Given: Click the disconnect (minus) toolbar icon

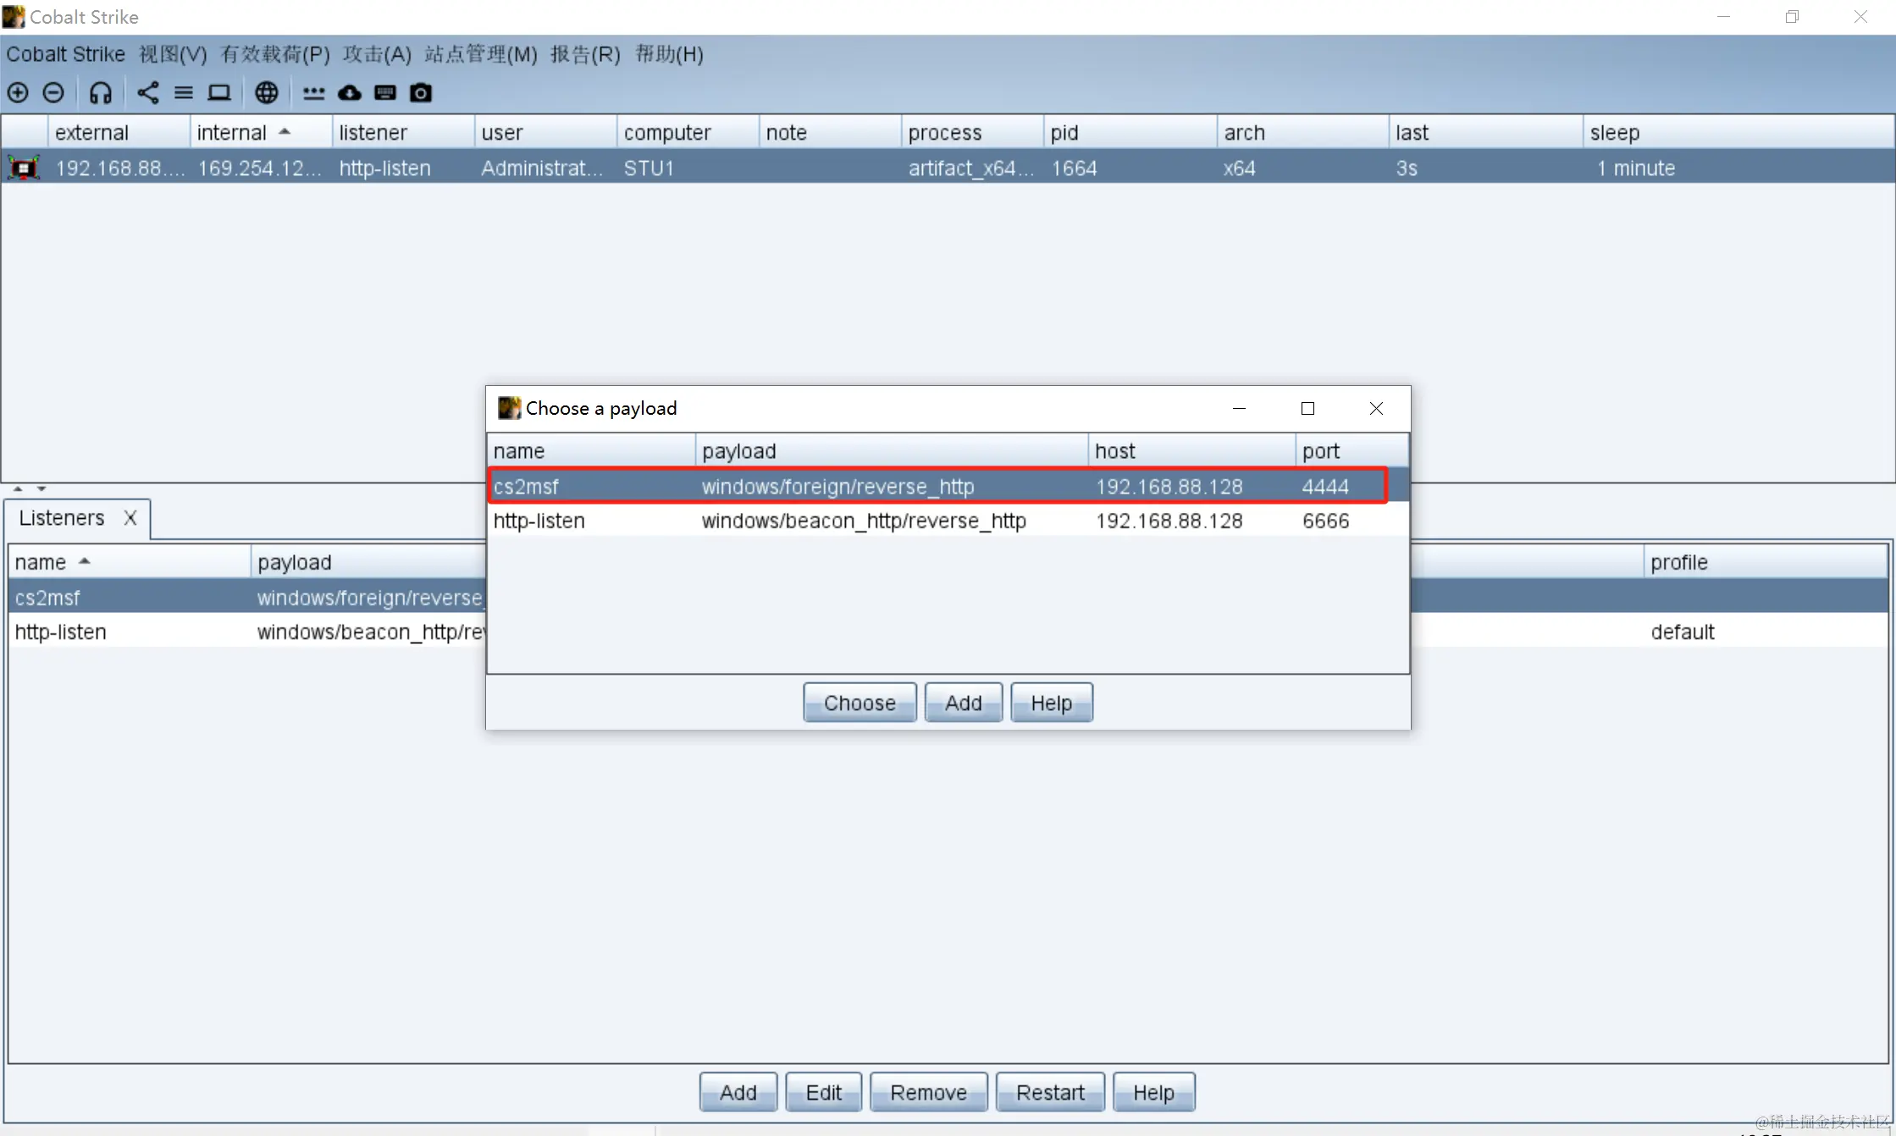Looking at the screenshot, I should coord(53,92).
